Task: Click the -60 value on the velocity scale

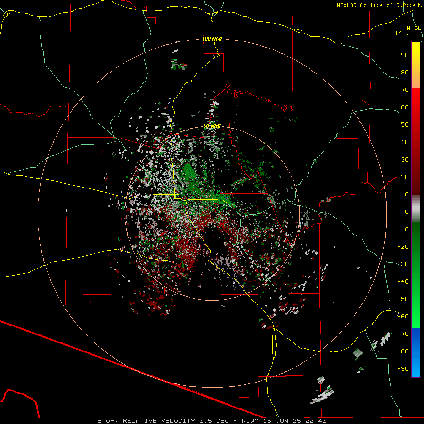Action: pos(403,317)
